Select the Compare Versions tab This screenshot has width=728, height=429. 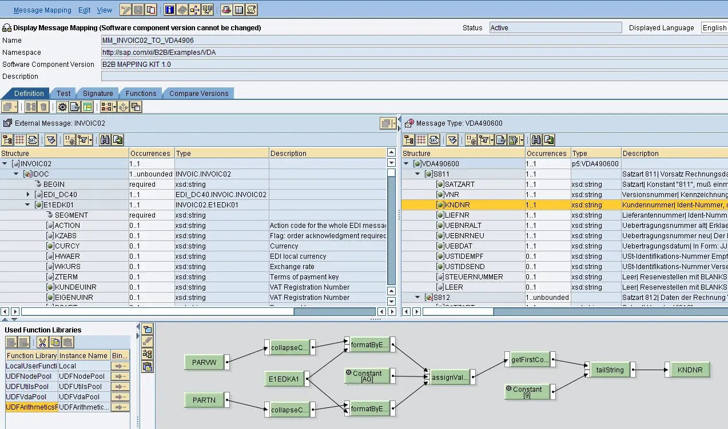198,93
